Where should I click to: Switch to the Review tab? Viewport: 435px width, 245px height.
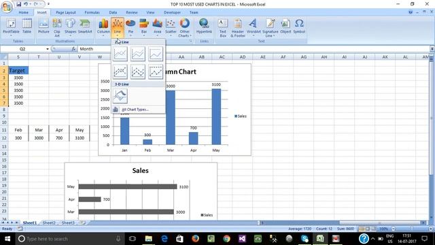click(x=131, y=12)
